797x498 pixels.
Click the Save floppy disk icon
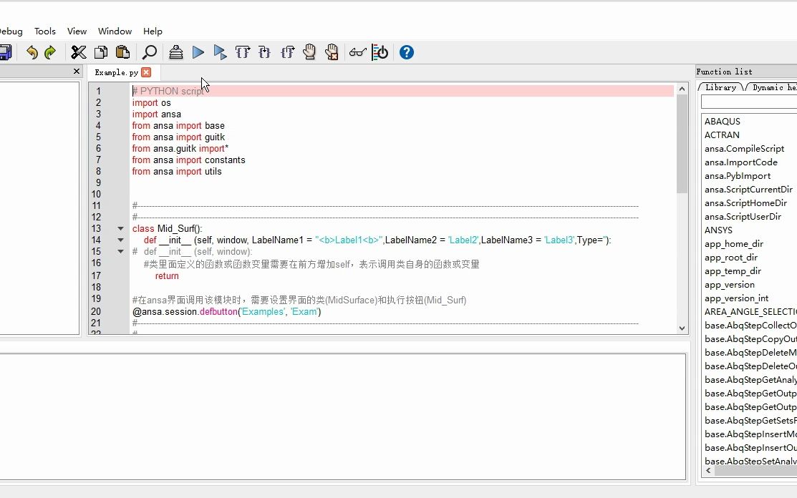pos(4,52)
